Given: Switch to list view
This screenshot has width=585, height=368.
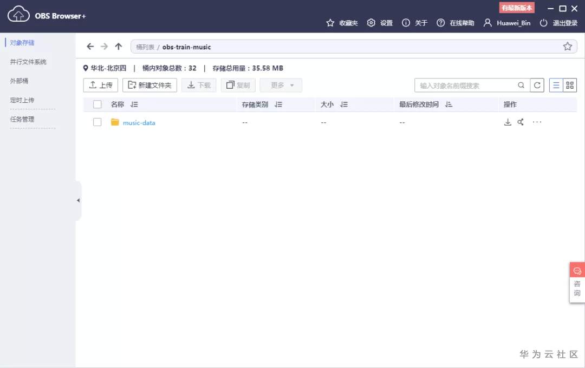Looking at the screenshot, I should click(556, 86).
